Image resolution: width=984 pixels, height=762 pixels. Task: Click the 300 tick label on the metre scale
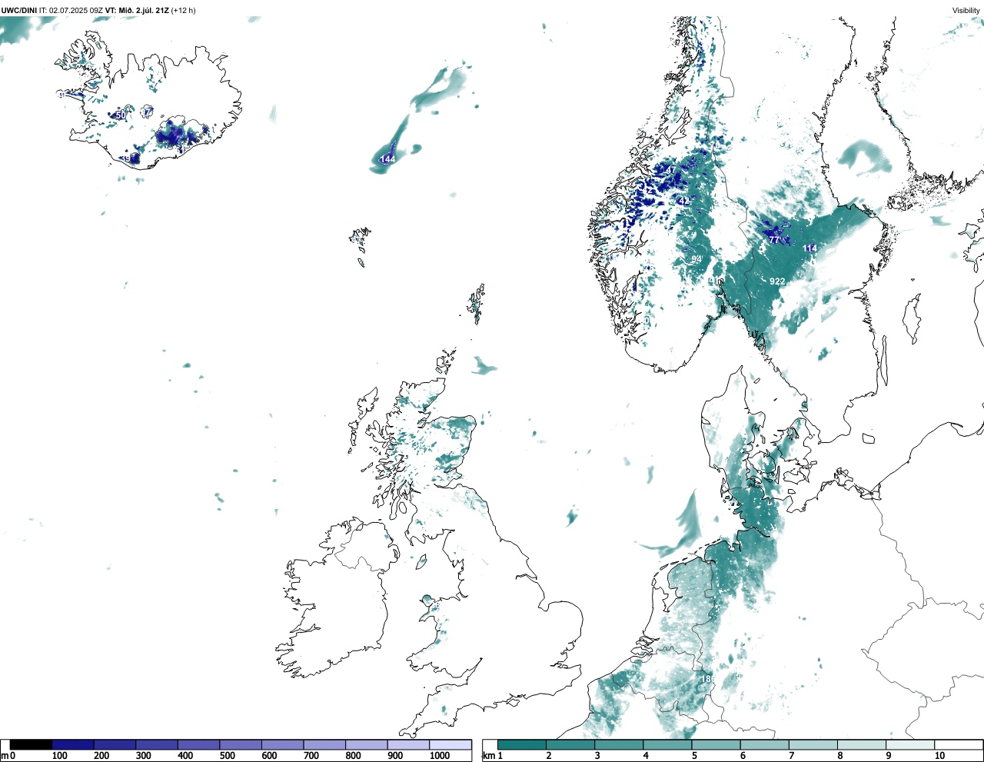[143, 756]
